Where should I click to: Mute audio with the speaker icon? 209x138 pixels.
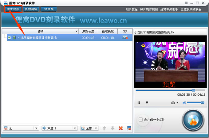(184, 103)
